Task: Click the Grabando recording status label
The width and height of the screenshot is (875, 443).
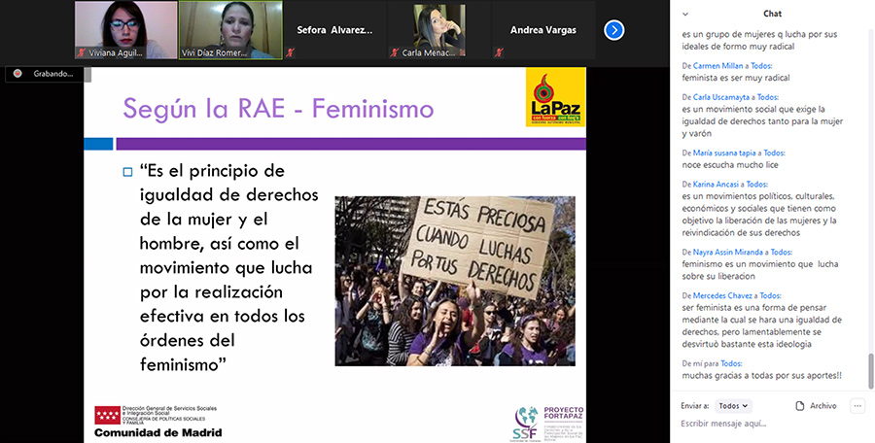Action: [52, 74]
